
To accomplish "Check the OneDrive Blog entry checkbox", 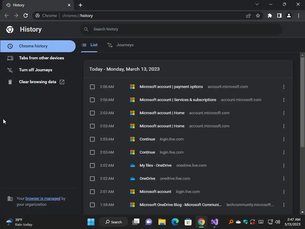I will pyautogui.click(x=92, y=205).
